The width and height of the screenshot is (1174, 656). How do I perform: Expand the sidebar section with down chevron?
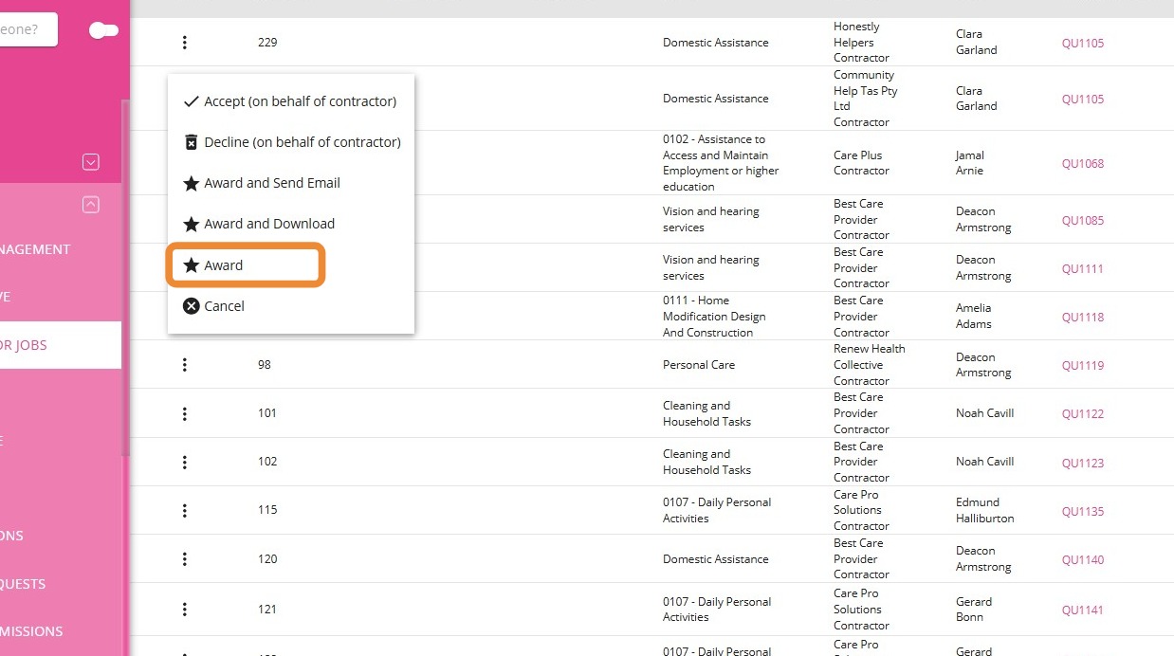pyautogui.click(x=91, y=162)
